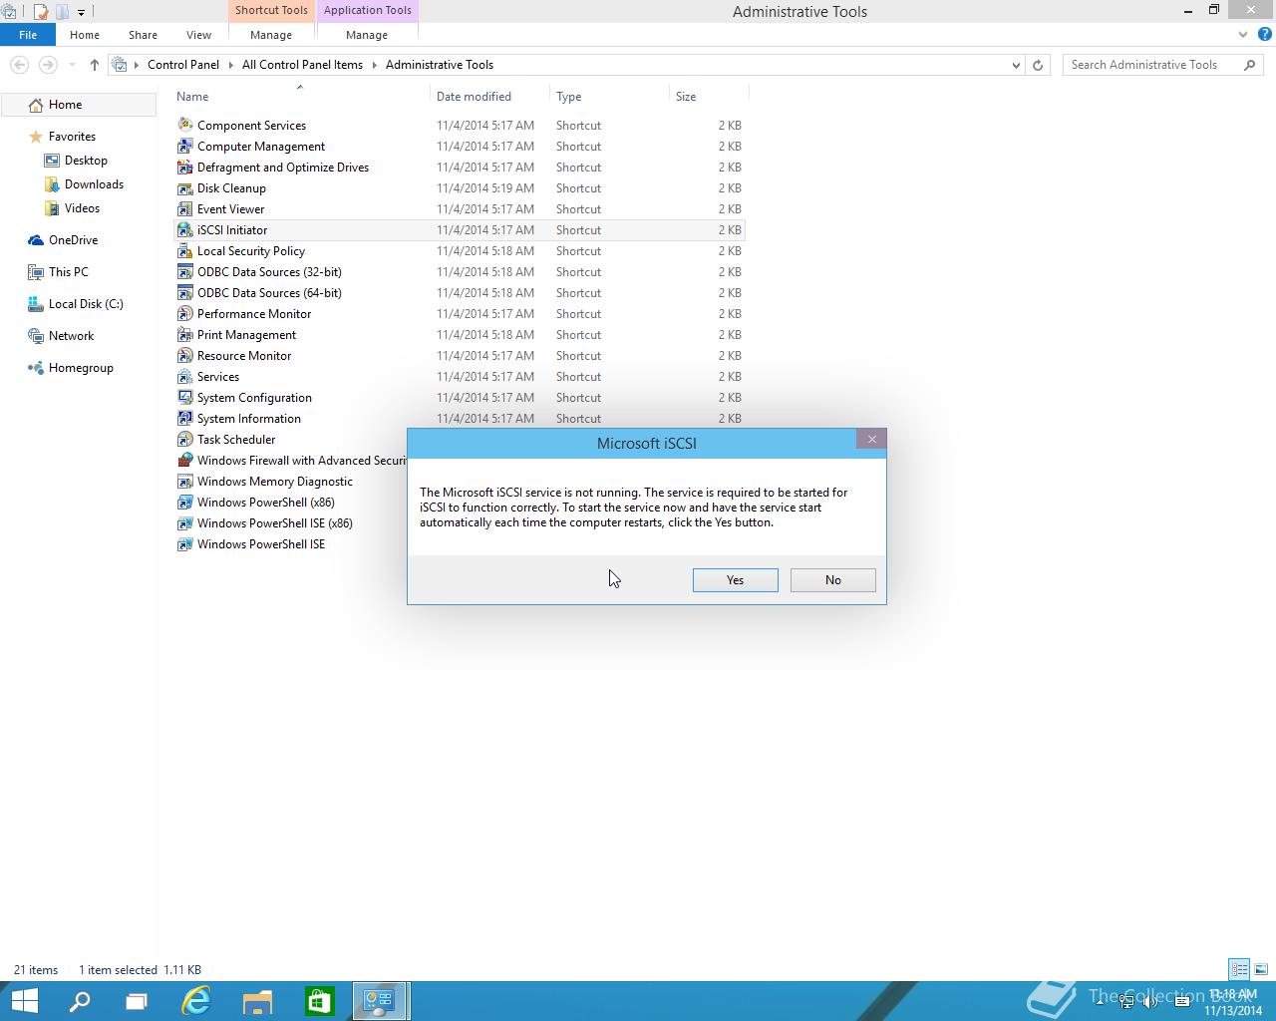This screenshot has width=1276, height=1021.
Task: Switch to details view layout button
Action: click(1239, 969)
